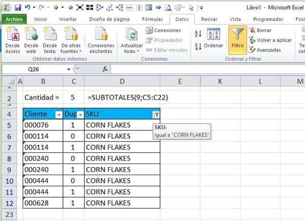Image resolution: width=305 pixels, height=221 pixels.
Task: Switch to the Fórmulas tab
Action: coord(152,19)
